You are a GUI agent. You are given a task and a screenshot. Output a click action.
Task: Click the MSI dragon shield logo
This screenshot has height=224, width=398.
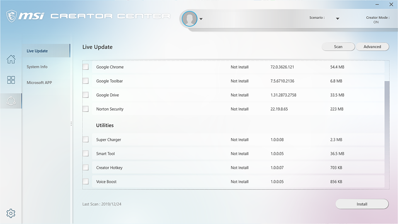12,16
